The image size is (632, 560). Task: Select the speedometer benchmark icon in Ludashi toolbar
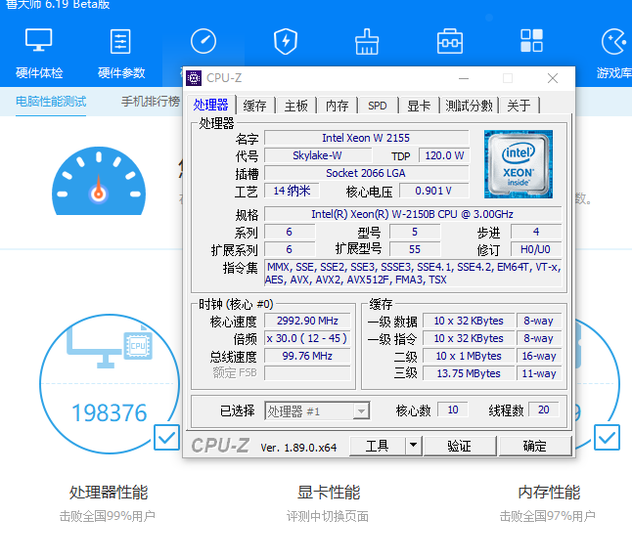click(203, 41)
